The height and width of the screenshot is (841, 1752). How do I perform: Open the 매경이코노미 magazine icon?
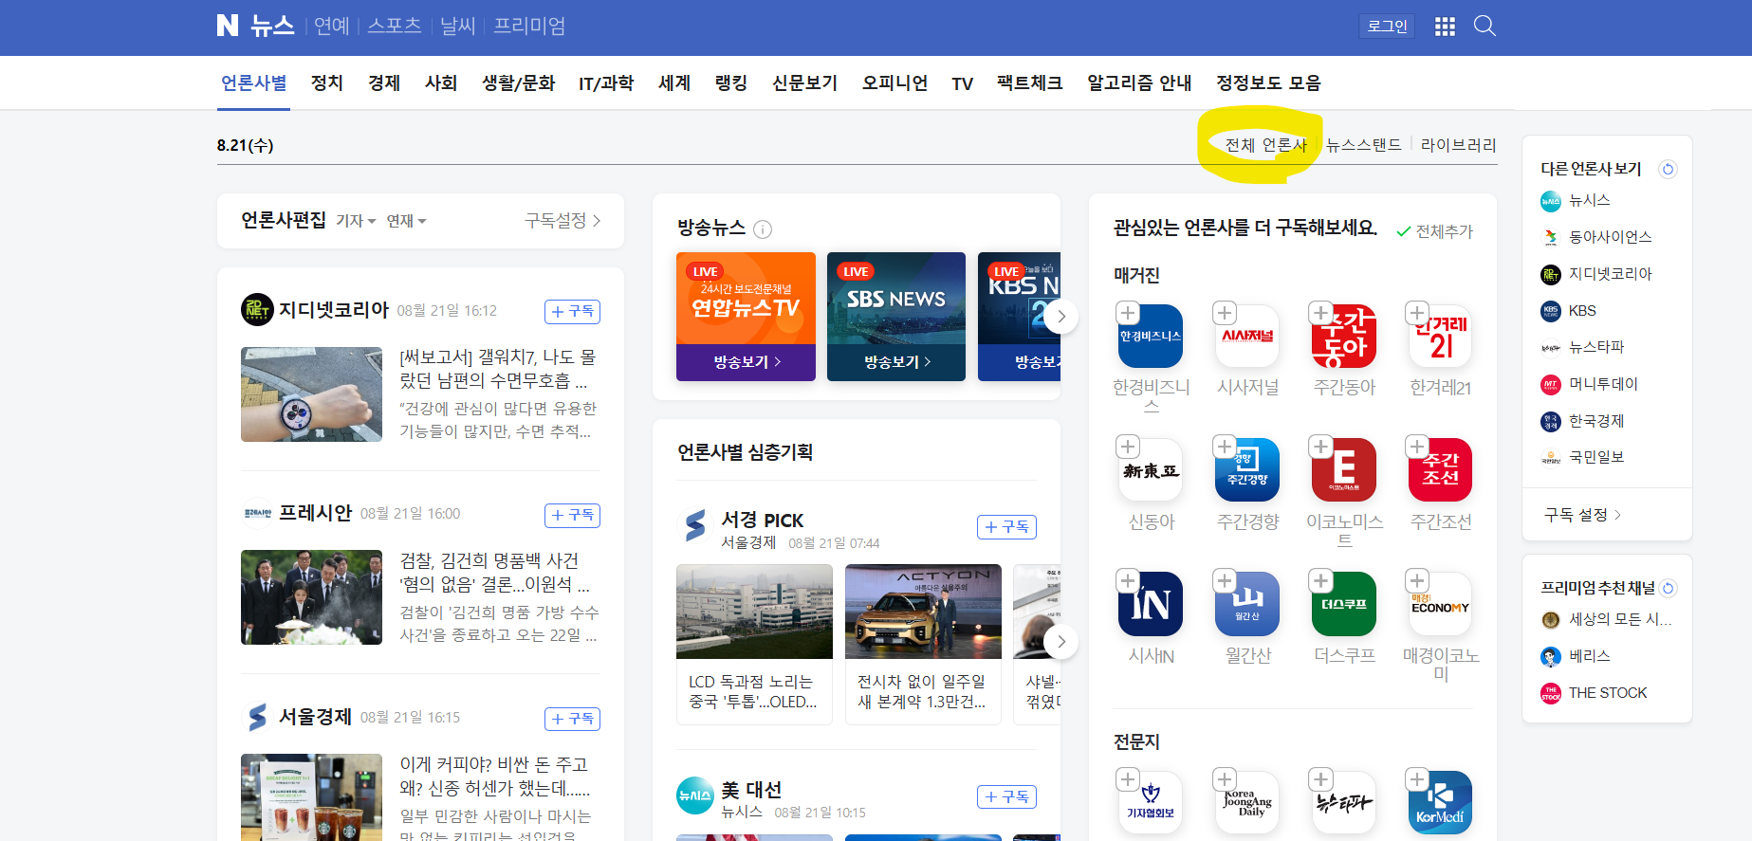pyautogui.click(x=1440, y=604)
